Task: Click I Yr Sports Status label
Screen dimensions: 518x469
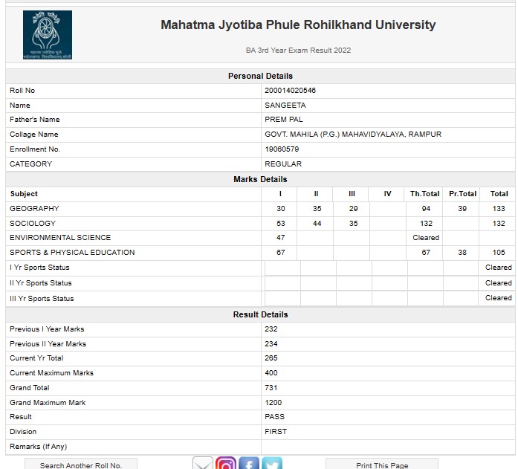Action: click(x=39, y=267)
